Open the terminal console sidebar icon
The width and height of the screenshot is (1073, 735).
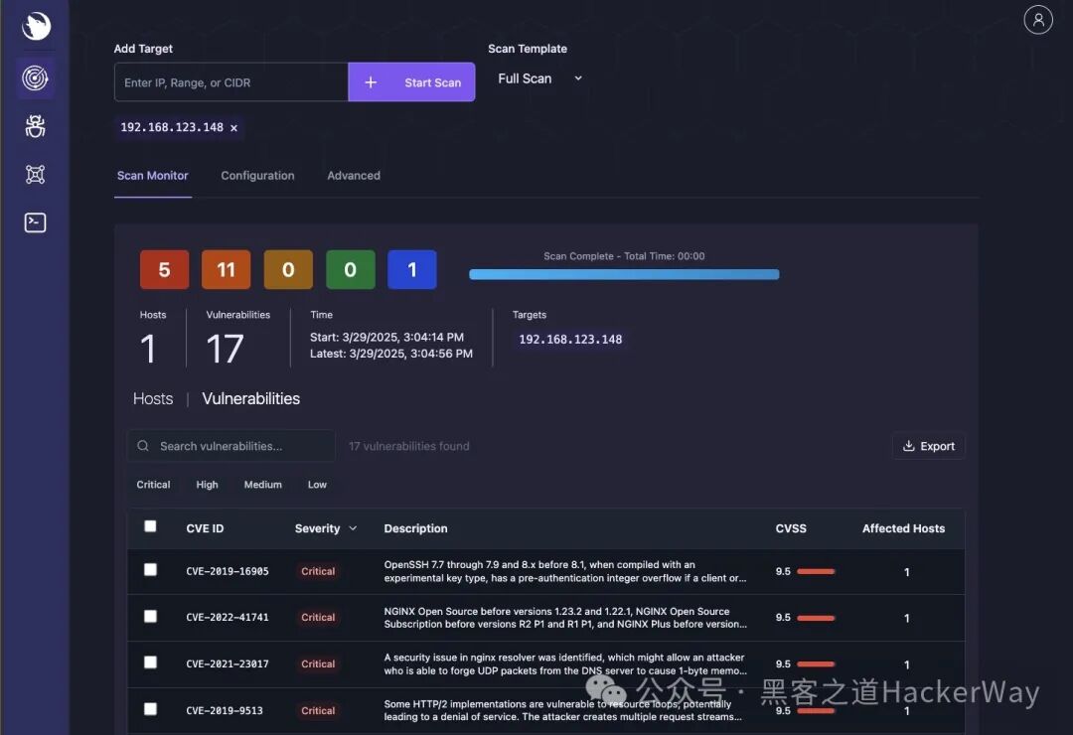coord(35,222)
